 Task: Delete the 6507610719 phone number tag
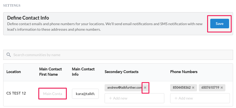tap(222, 88)
